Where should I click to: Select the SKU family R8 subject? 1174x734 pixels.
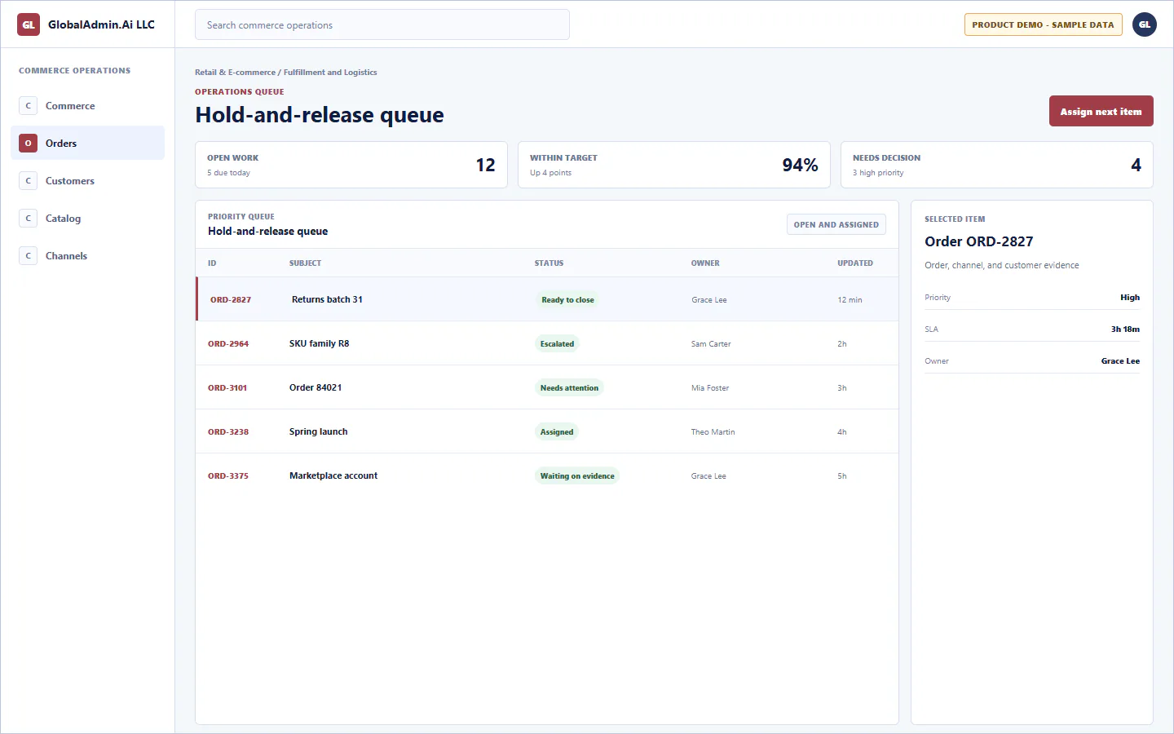[x=319, y=343]
